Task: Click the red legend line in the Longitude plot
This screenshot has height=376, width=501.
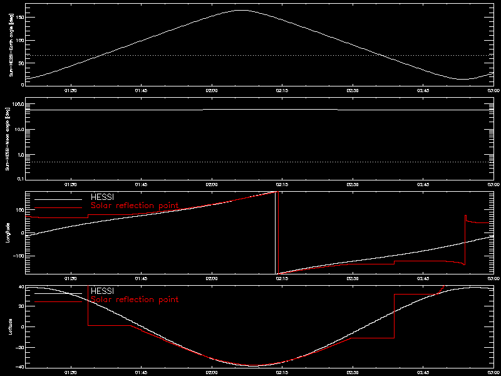Action: click(x=58, y=207)
